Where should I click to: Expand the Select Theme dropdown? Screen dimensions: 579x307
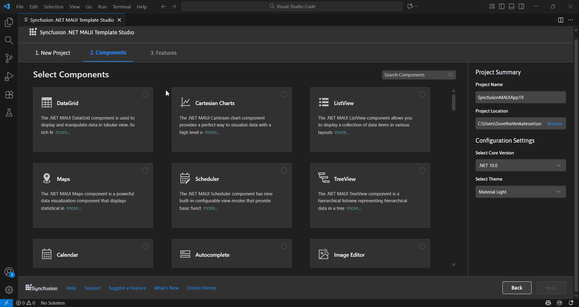click(x=520, y=192)
